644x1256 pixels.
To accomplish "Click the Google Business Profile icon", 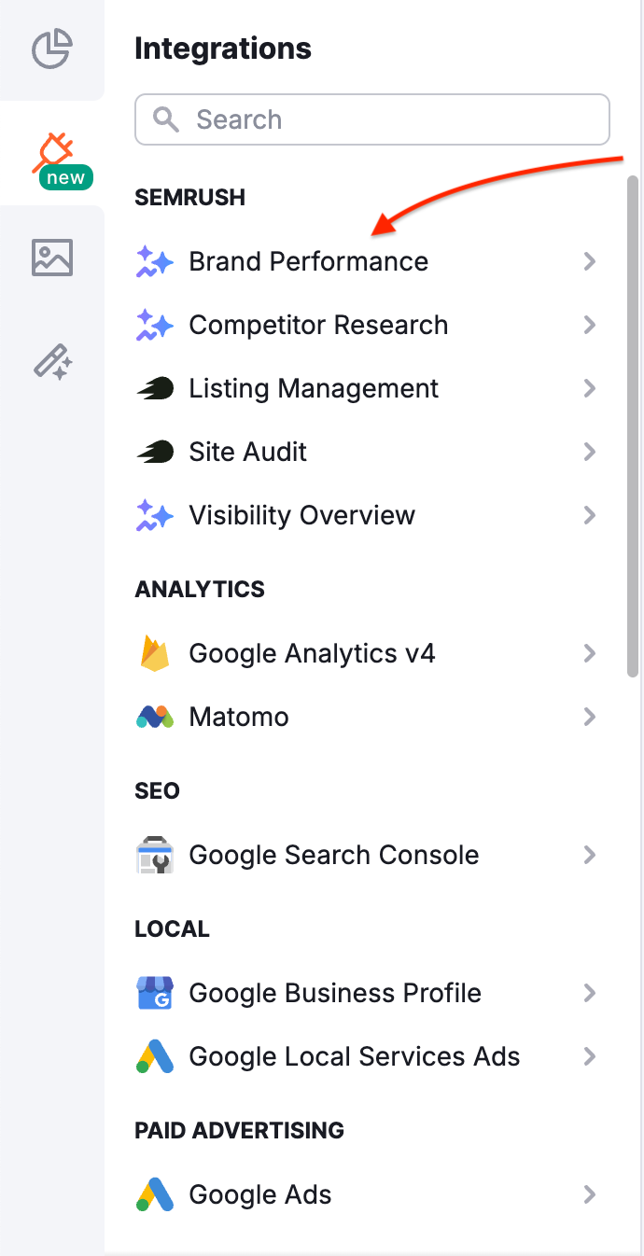I will [154, 993].
